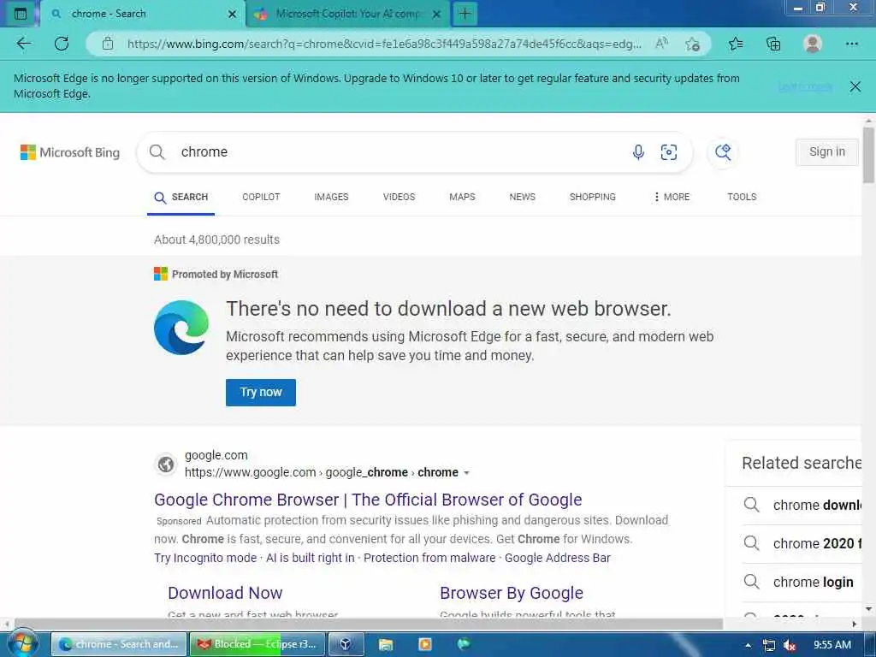Click the Edge logo in promotion
Viewport: 876px width, 657px height.
coord(181,328)
